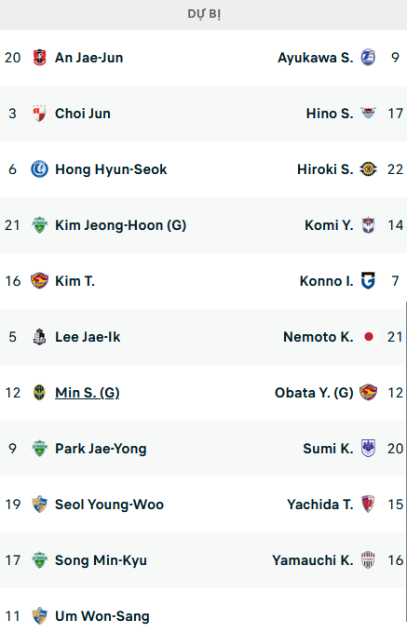Select substitute Yachida T.
Screen dimensions: 407x633
click(320, 505)
